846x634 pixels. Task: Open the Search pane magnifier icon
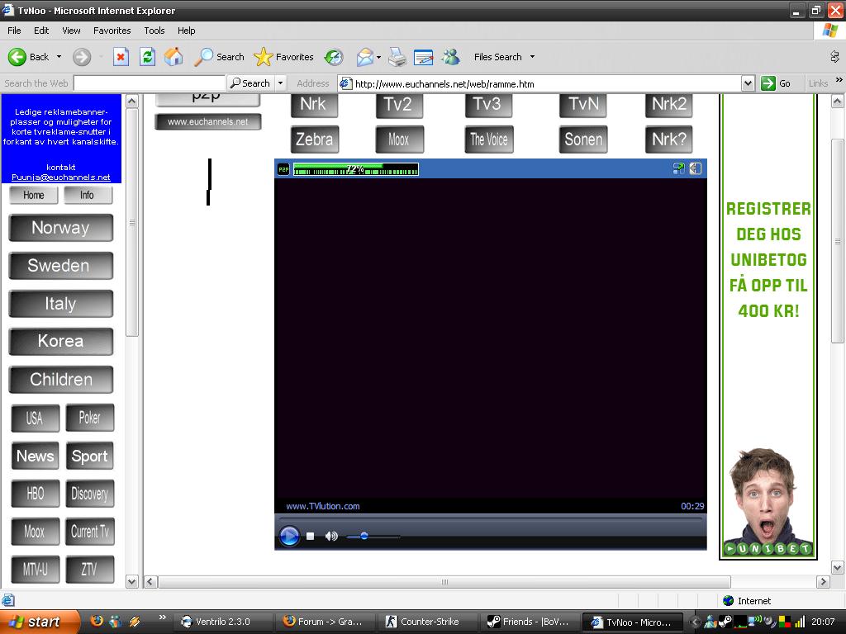point(203,57)
